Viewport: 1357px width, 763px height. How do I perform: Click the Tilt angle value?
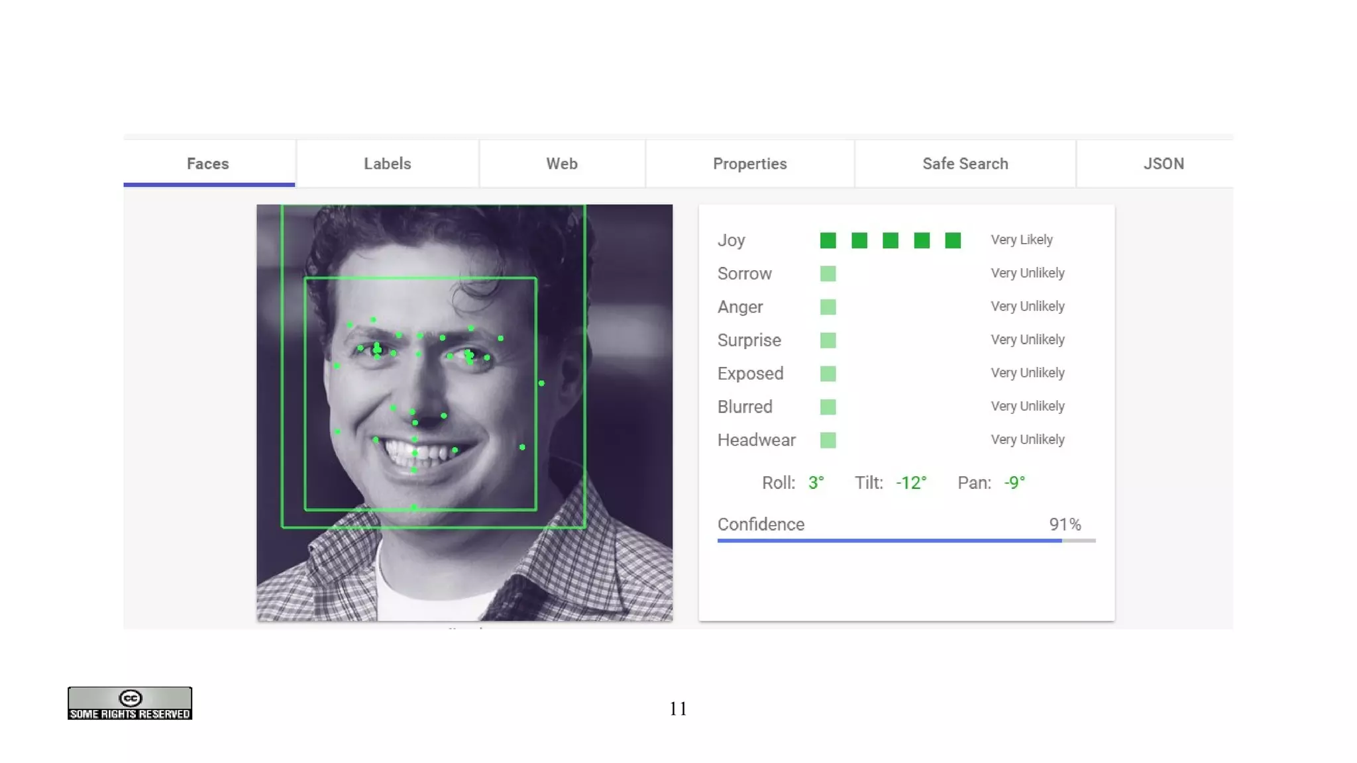911,483
